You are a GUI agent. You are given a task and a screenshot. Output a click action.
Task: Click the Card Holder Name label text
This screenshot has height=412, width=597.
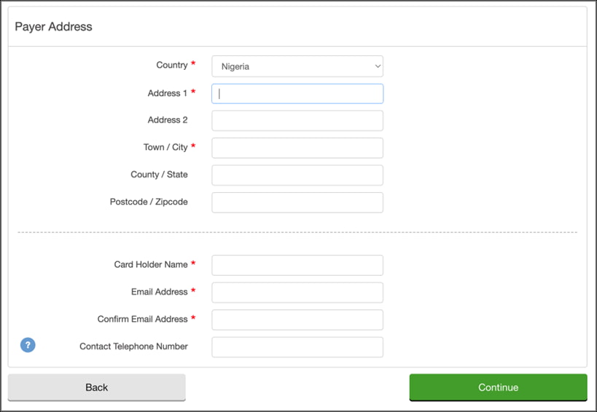pos(151,264)
